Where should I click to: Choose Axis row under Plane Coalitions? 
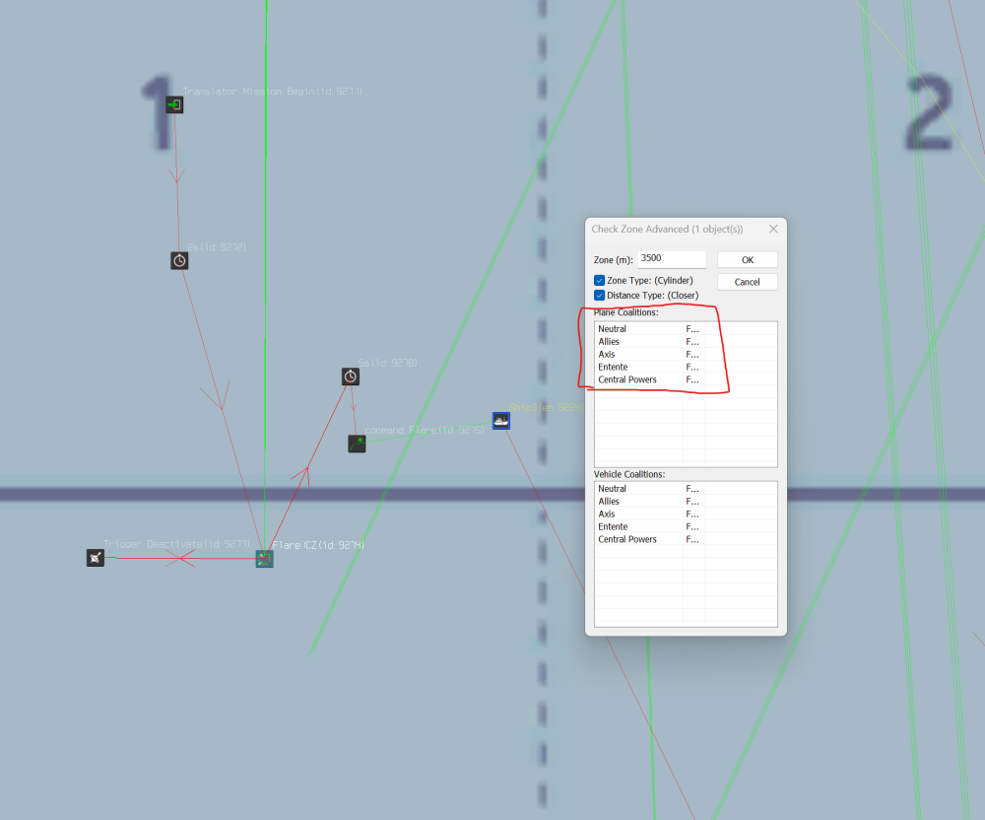point(607,355)
